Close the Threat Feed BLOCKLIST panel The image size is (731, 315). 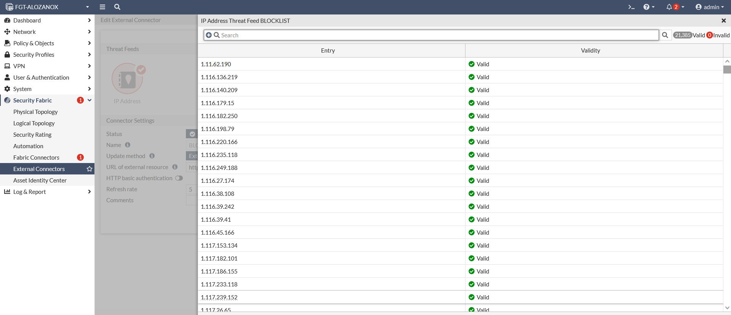pyautogui.click(x=723, y=21)
